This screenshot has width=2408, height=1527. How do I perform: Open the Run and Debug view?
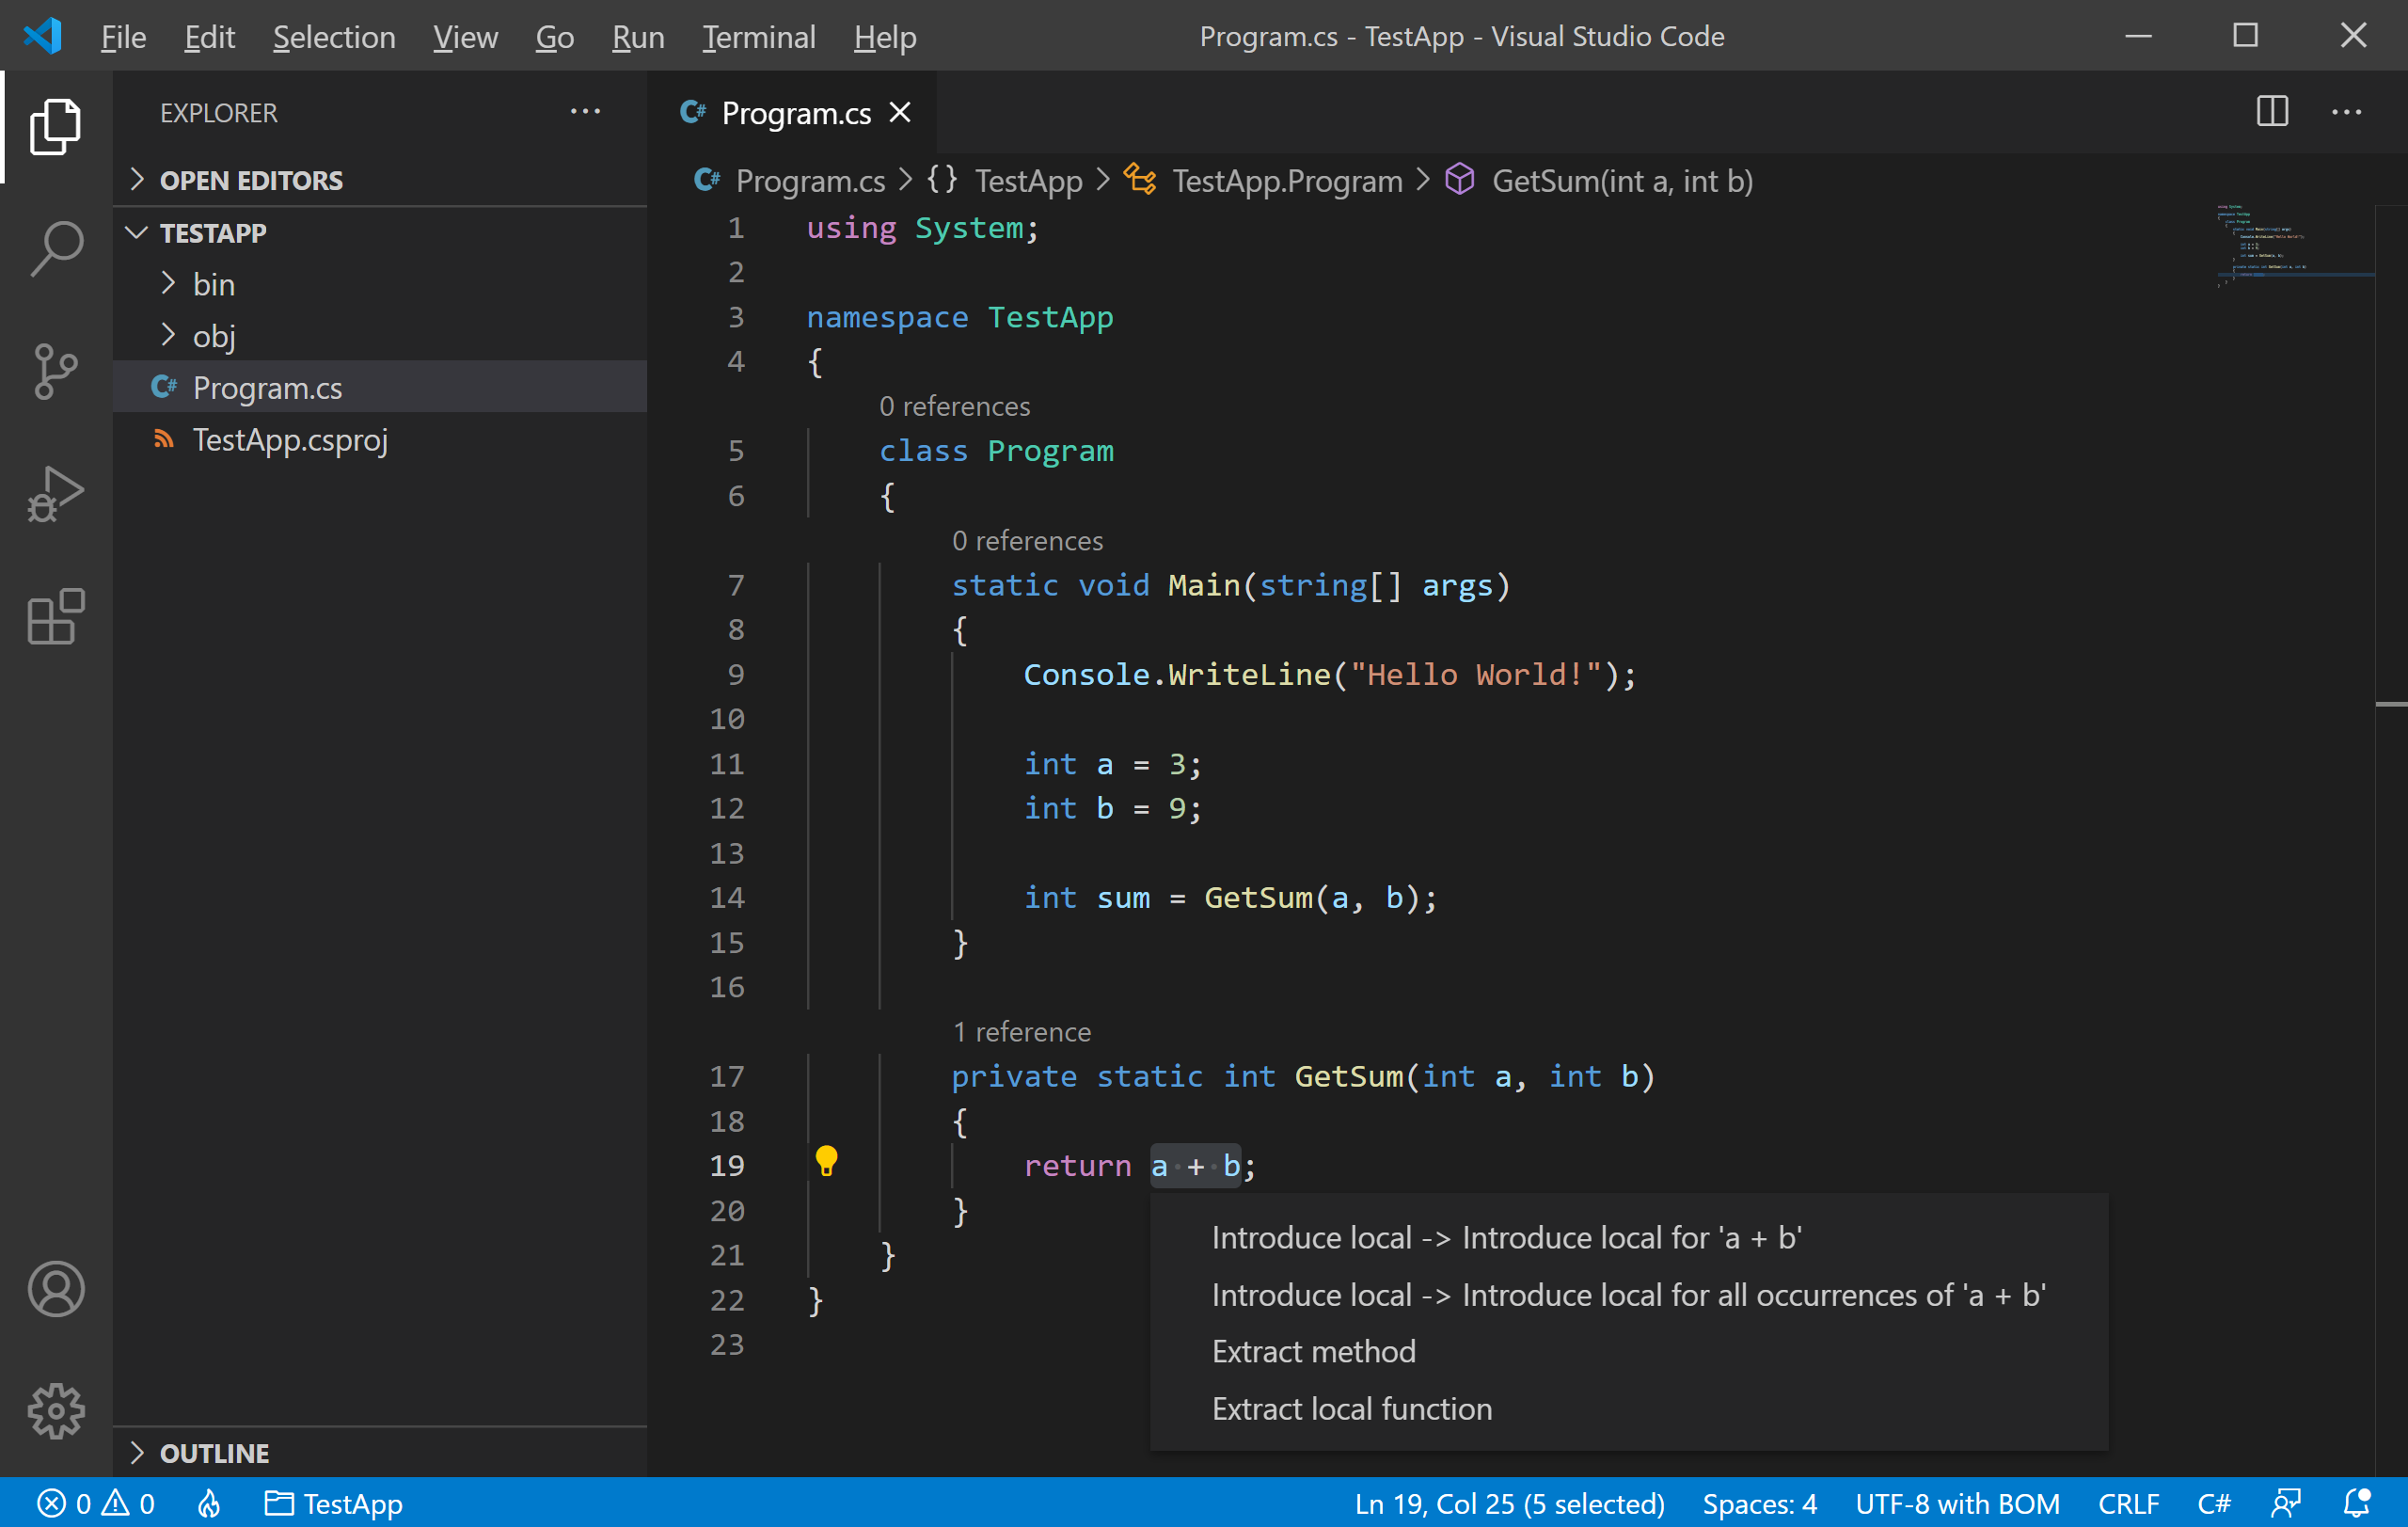56,494
